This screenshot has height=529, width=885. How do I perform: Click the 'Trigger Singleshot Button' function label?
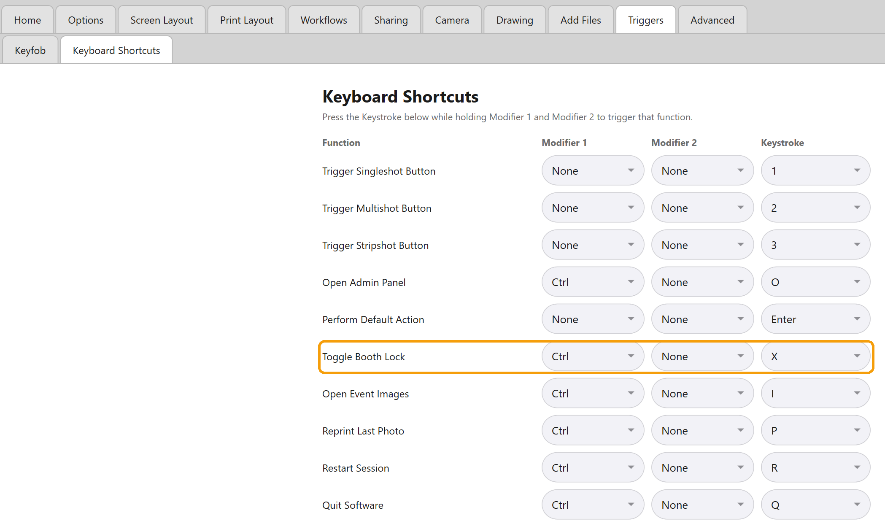(x=379, y=171)
